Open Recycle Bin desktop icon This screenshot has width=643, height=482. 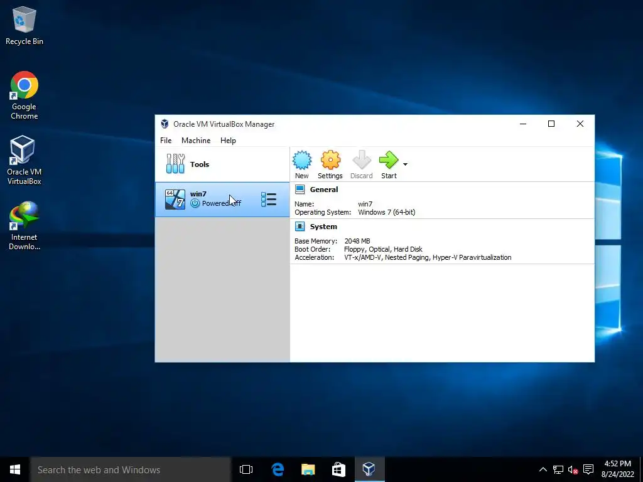pyautogui.click(x=24, y=25)
